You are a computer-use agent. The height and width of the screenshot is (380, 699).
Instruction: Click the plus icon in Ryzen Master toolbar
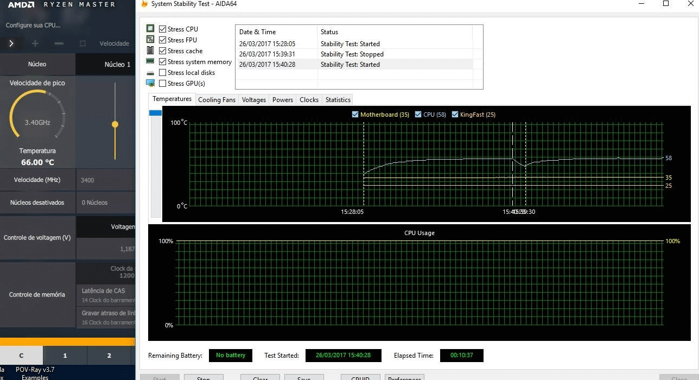(35, 43)
